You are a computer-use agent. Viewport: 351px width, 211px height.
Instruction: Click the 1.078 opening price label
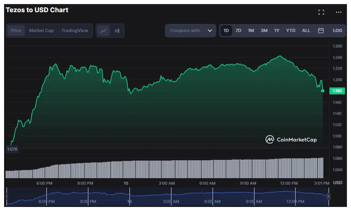[12, 149]
